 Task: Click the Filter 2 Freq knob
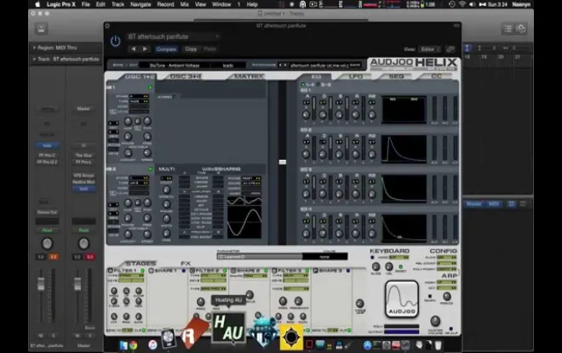pos(201,301)
